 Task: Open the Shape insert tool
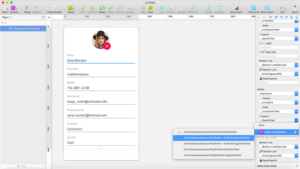coord(71,8)
